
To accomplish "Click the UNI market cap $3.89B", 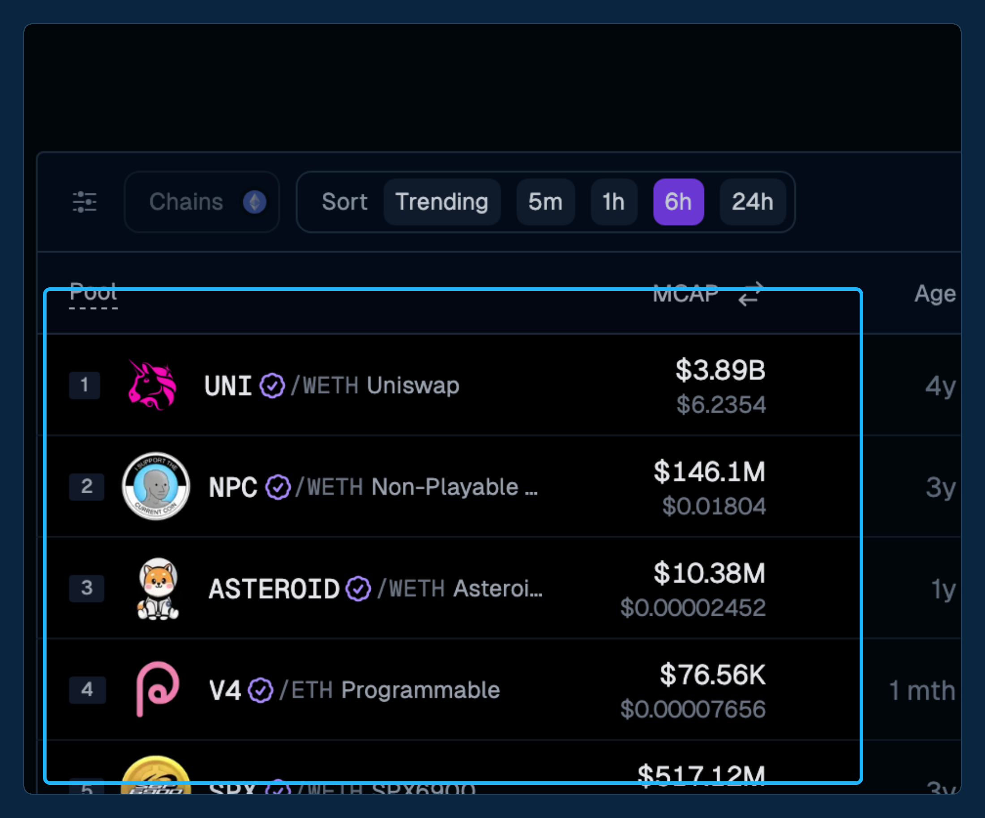I will pyautogui.click(x=720, y=370).
